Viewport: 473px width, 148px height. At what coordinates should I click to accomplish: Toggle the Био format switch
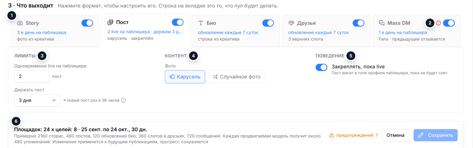[x=268, y=23]
